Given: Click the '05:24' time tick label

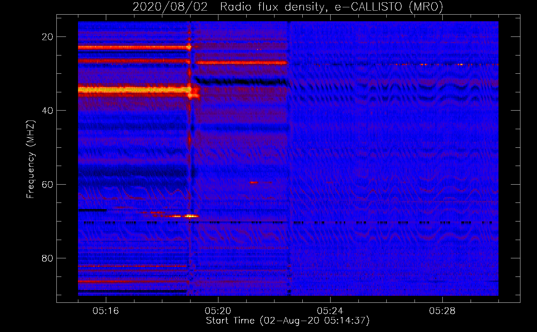Looking at the screenshot, I should 330,311.
